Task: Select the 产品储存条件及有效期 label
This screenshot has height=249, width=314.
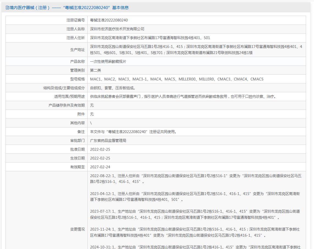Action: click(67, 105)
